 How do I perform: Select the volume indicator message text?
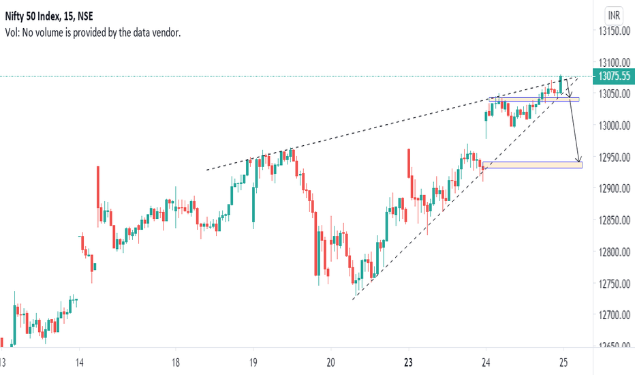point(93,33)
